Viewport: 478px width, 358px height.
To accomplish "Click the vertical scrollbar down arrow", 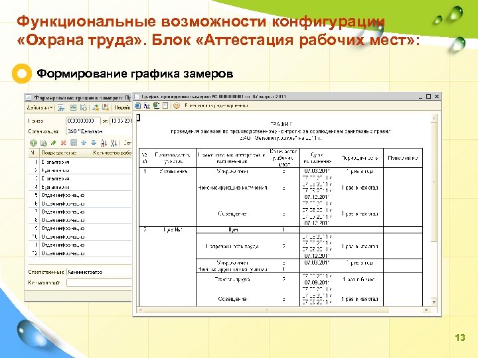I will pyautogui.click(x=434, y=302).
